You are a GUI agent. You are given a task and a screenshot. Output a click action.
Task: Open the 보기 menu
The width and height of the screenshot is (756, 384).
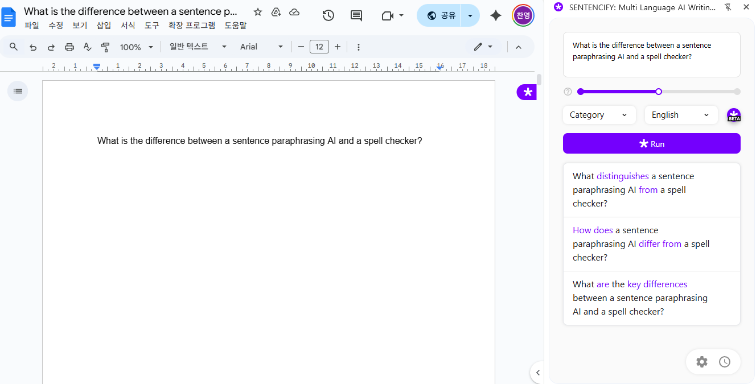[x=80, y=26]
